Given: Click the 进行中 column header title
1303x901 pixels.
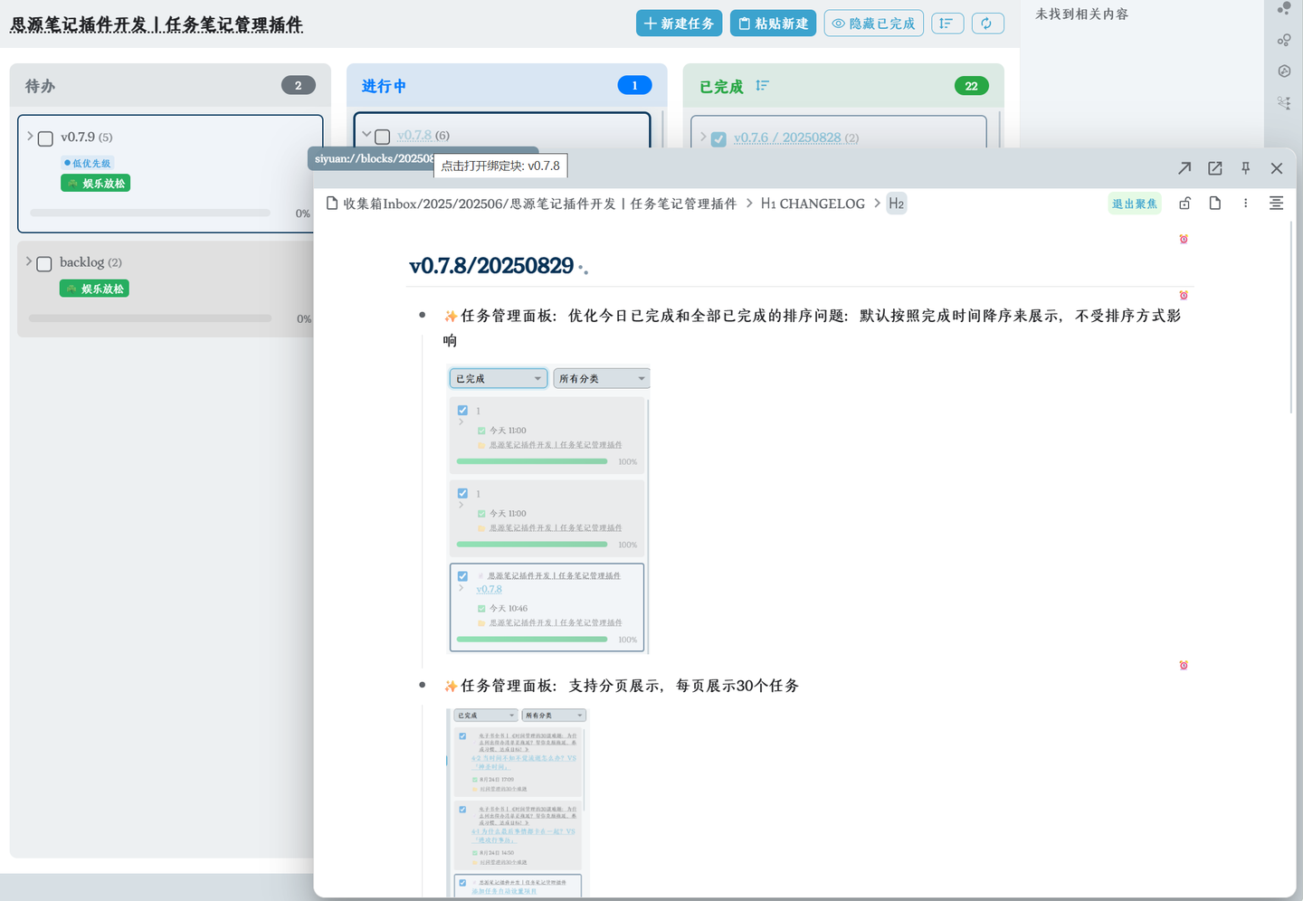Looking at the screenshot, I should [384, 86].
